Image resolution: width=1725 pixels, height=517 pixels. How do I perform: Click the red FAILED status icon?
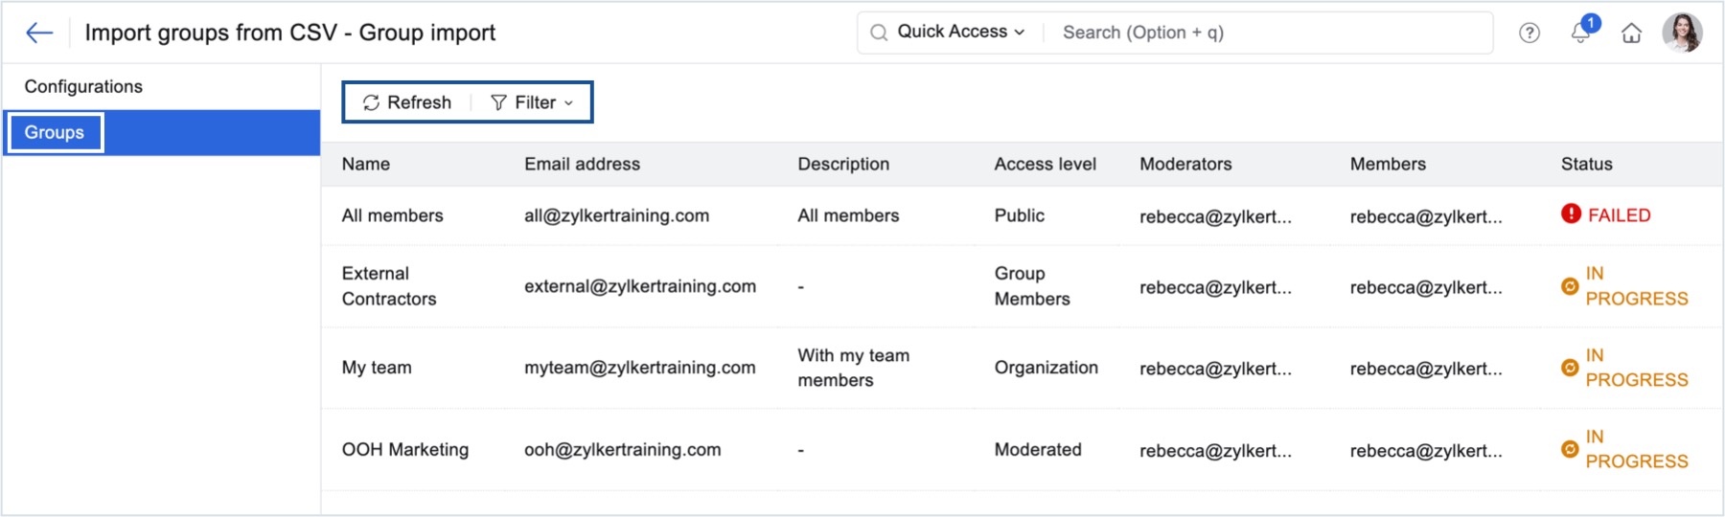(x=1571, y=214)
